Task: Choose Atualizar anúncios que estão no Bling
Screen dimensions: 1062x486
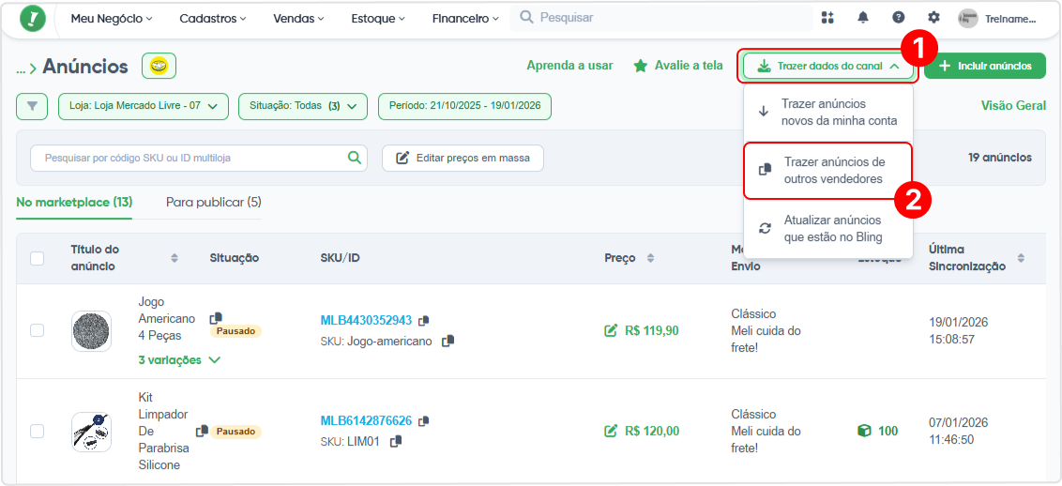Action: point(828,229)
